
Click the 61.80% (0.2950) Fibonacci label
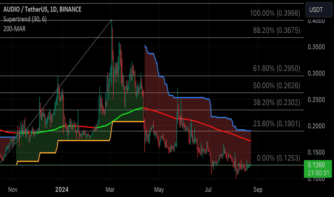click(x=277, y=68)
